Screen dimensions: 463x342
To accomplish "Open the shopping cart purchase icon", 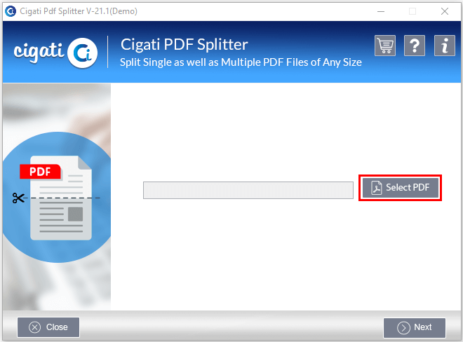I will pyautogui.click(x=385, y=46).
